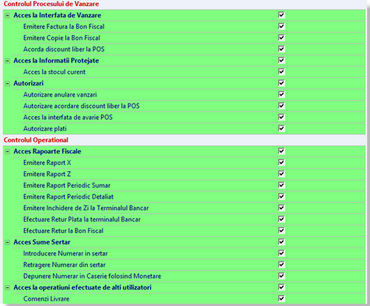Toggle Efectuare Retur la Bon Fiscal checkbox

(281, 230)
